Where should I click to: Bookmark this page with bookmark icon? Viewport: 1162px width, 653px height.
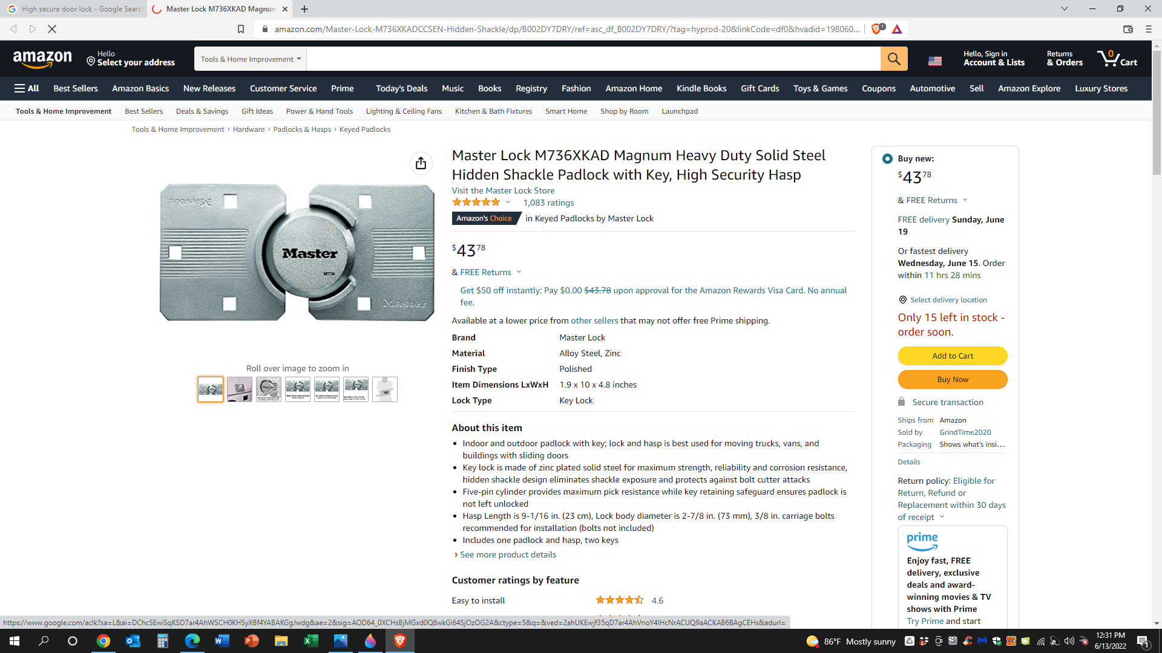tap(240, 29)
